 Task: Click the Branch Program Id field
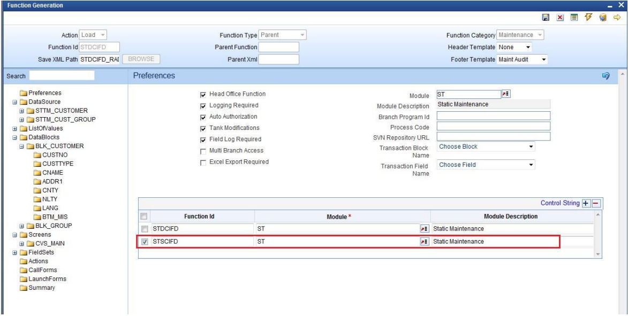tap(494, 116)
